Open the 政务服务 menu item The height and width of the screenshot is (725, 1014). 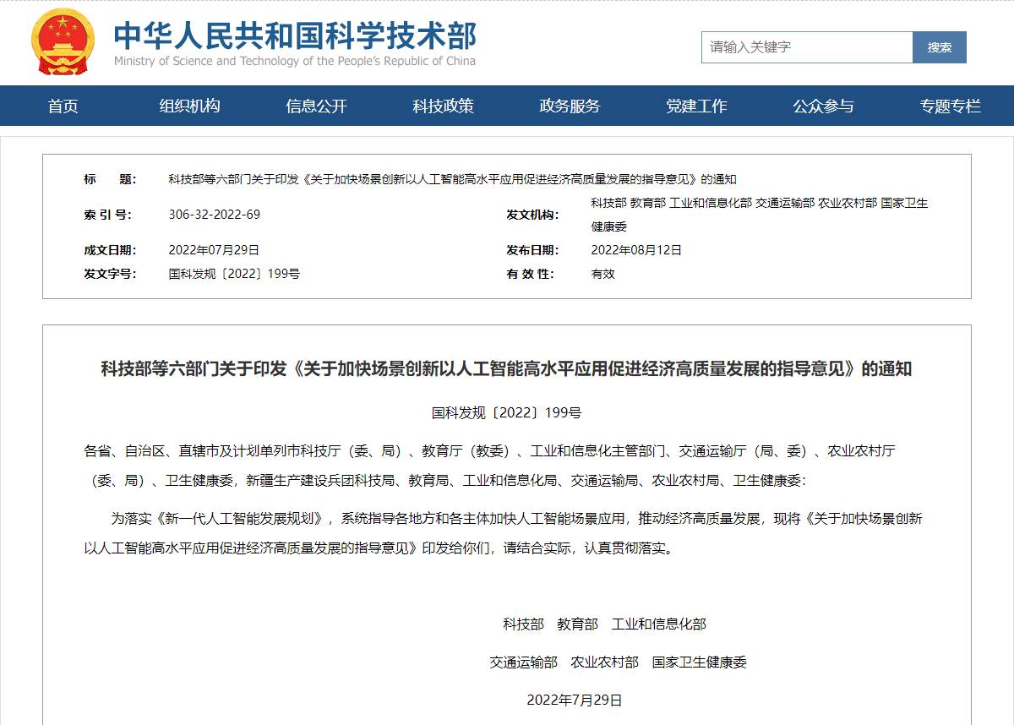(567, 106)
